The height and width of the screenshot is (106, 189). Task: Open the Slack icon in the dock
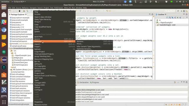point(4,22)
